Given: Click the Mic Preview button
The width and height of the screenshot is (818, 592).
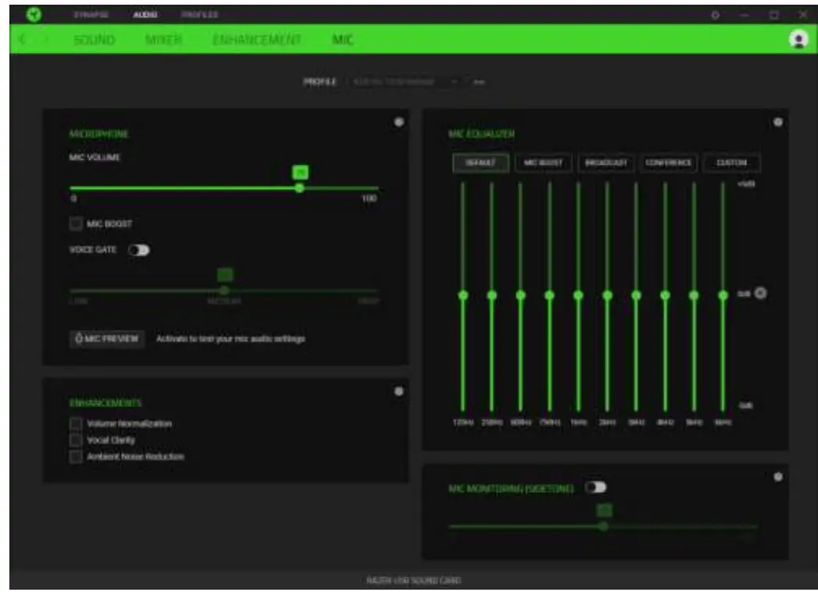Looking at the screenshot, I should (107, 338).
